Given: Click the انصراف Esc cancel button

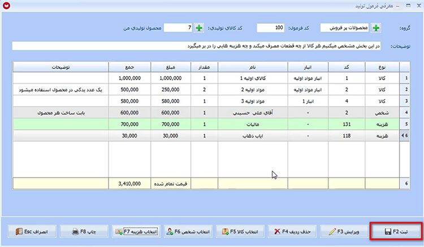Looking at the screenshot, I should [x=32, y=232].
